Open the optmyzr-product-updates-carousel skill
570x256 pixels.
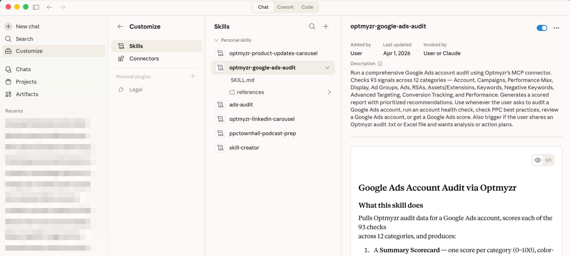tap(273, 53)
